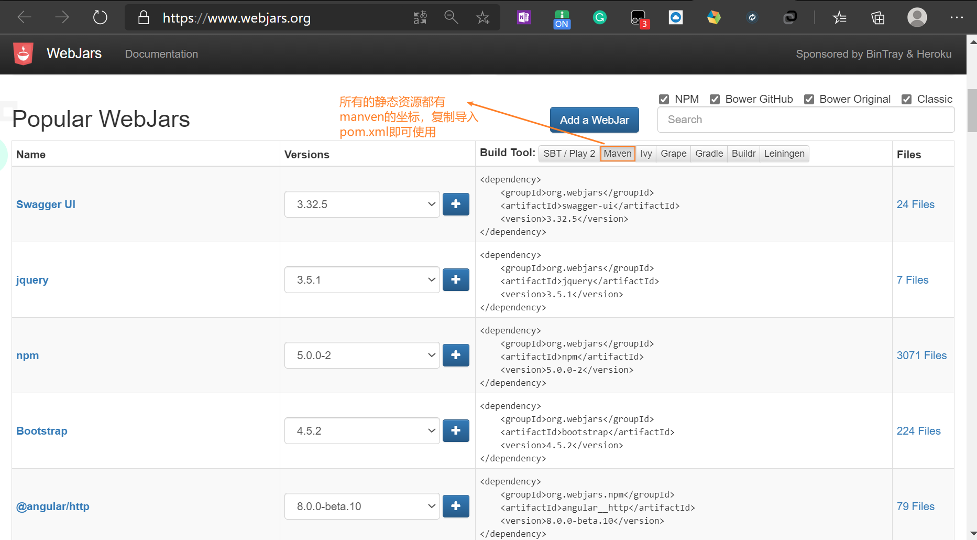Image resolution: width=977 pixels, height=540 pixels.
Task: Add this page to favorites with star icon
Action: click(x=482, y=18)
